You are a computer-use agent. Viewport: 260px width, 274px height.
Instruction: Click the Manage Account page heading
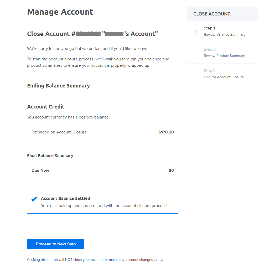point(60,12)
